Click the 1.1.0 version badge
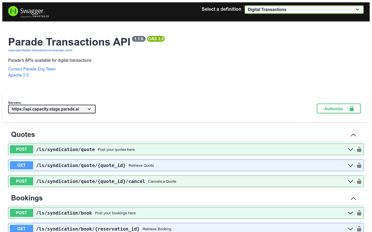The width and height of the screenshot is (372, 232). pyautogui.click(x=139, y=39)
